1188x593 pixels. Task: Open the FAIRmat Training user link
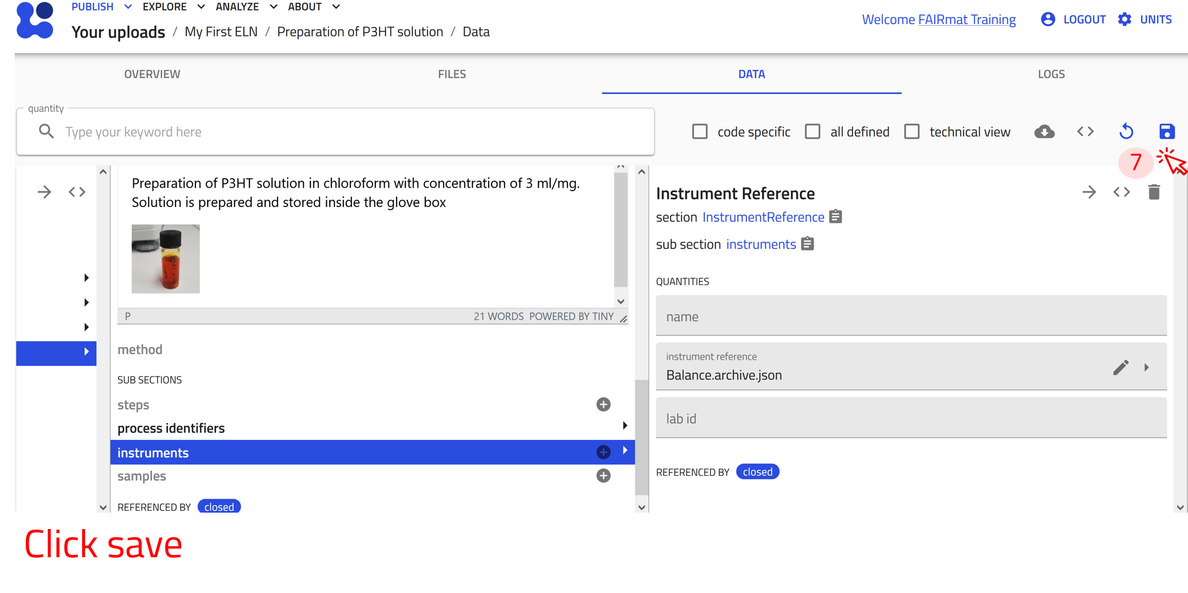pyautogui.click(x=966, y=19)
